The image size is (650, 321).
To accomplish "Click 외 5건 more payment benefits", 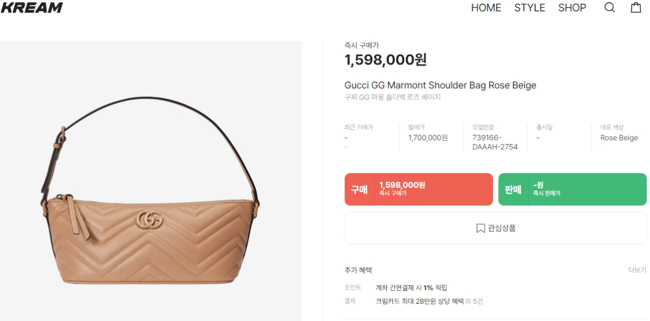I will [474, 301].
